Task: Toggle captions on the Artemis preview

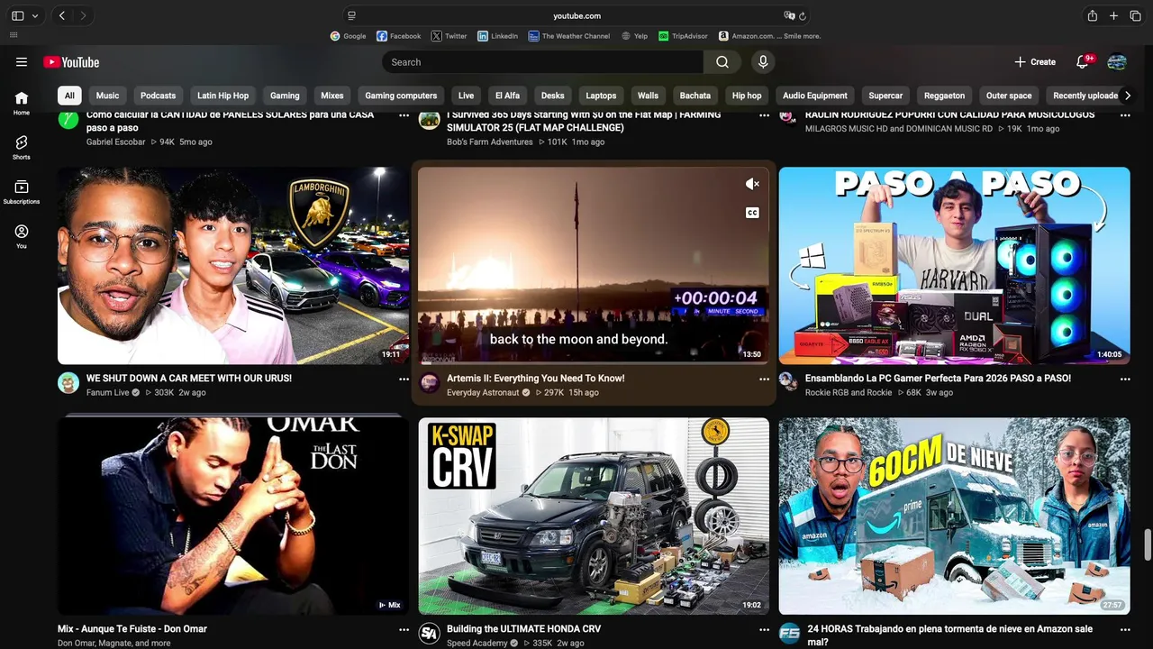Action: (x=752, y=213)
